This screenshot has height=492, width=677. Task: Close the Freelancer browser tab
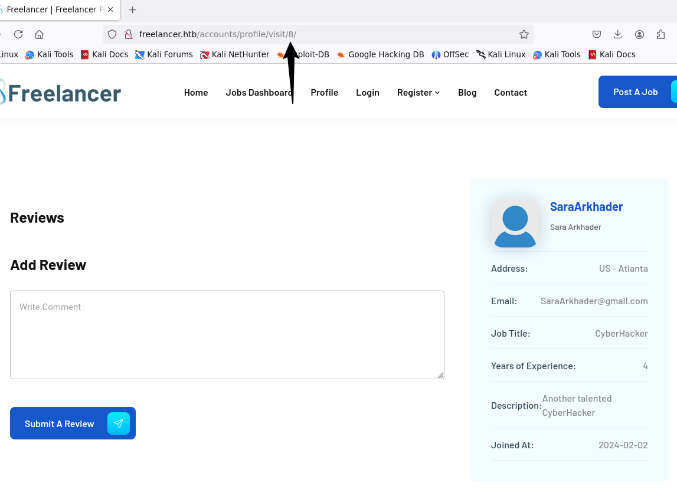(x=110, y=9)
